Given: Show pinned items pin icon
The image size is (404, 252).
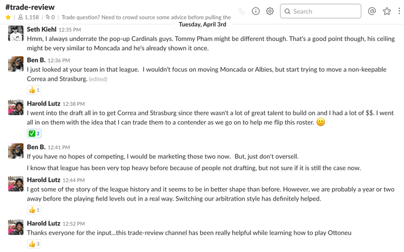Looking at the screenshot, I should pyautogui.click(x=50, y=17).
